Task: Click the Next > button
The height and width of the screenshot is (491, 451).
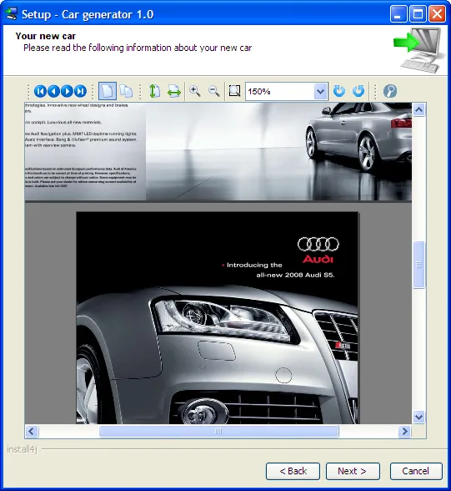Action: point(353,471)
